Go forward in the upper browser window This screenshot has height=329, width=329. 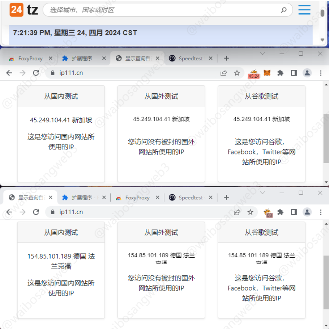22,73
